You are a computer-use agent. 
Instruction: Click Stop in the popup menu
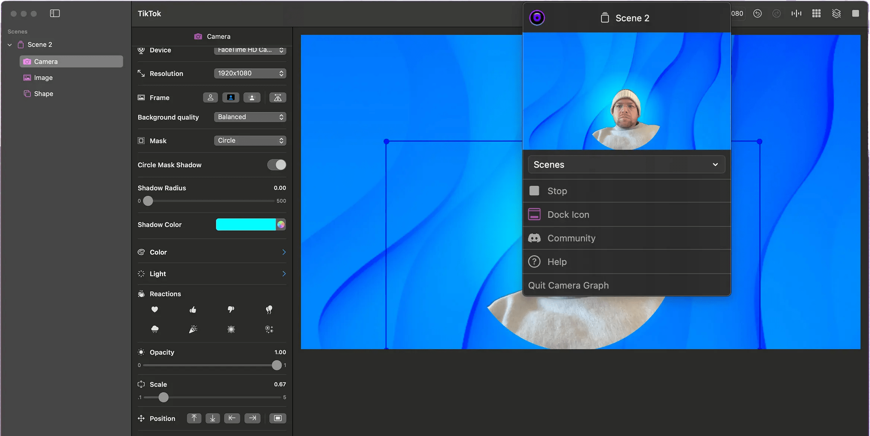pyautogui.click(x=626, y=191)
